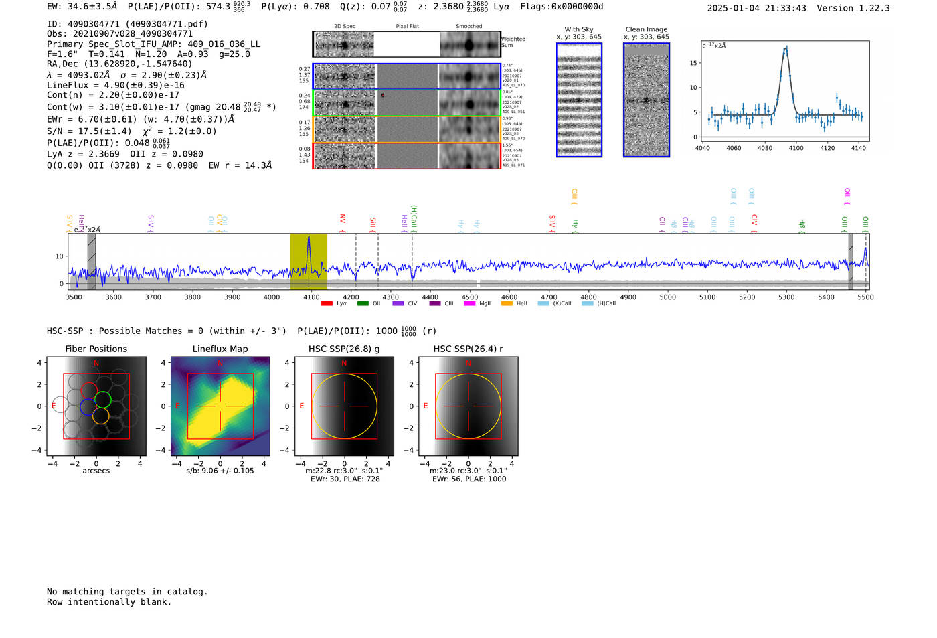Click the hatched gray band near 3550Å
Screen dimensions: 937x638
coord(92,261)
